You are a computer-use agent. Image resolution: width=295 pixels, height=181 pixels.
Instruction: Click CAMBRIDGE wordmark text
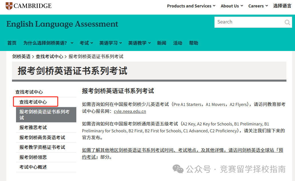click(33, 6)
